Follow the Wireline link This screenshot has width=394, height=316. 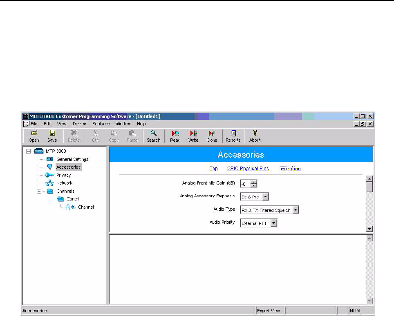(x=291, y=169)
